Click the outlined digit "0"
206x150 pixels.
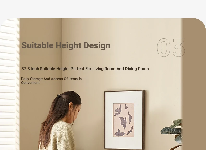pyautogui.click(x=164, y=48)
